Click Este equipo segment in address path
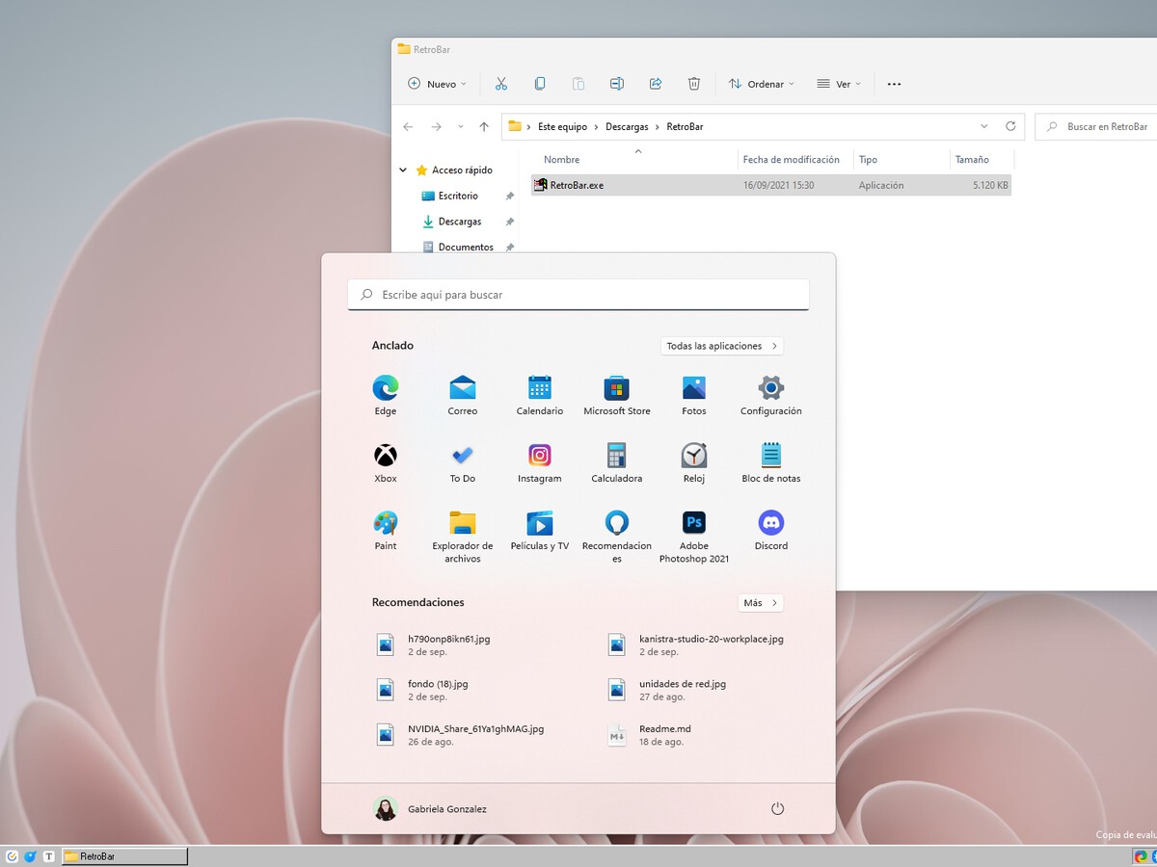 pos(563,127)
